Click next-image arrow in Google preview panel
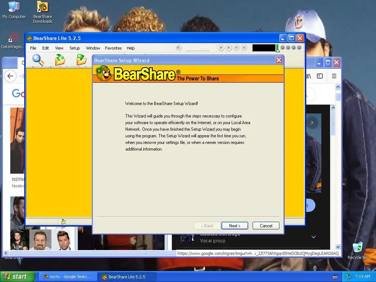The height and width of the screenshot is (282, 376). (x=312, y=123)
